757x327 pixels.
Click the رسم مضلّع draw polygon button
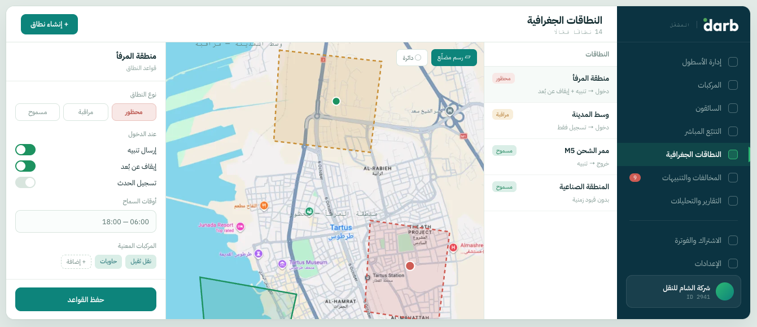tap(454, 58)
